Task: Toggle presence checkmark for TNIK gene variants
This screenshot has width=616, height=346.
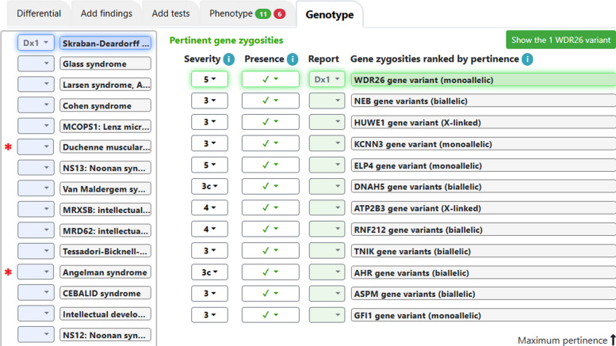Action: point(270,251)
